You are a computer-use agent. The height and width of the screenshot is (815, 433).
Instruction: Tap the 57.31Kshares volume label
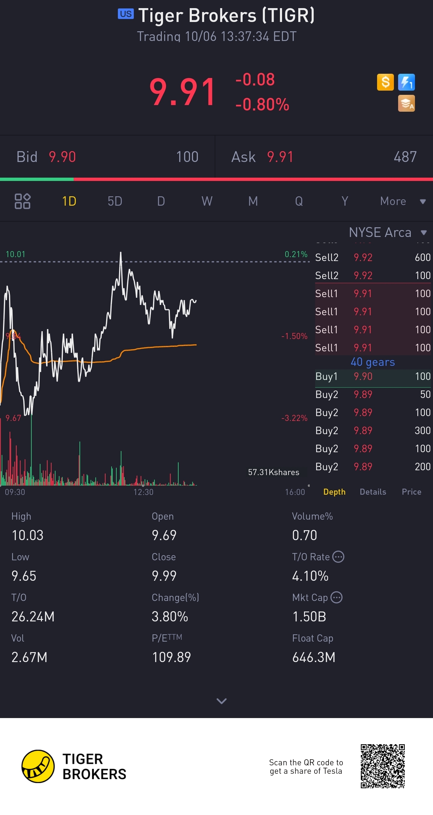[273, 472]
